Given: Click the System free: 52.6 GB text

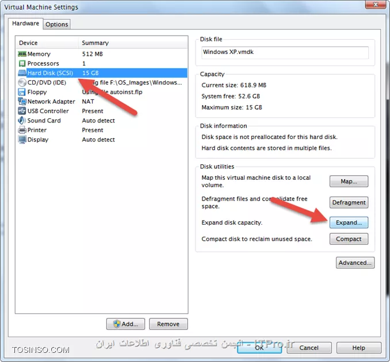Looking at the screenshot, I should [231, 96].
